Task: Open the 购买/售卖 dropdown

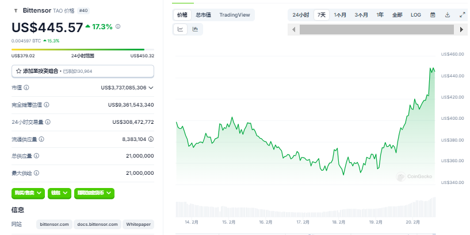Action: click(28, 193)
